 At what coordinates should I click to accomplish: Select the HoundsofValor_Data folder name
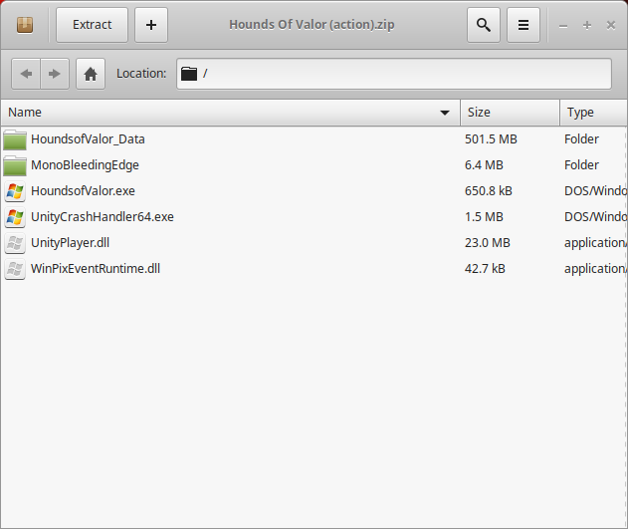tap(88, 139)
